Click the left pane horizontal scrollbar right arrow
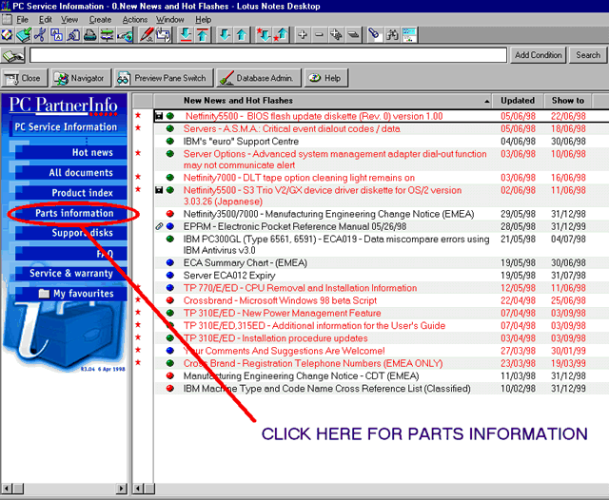Image resolution: width=609 pixels, height=500 pixels. coord(123,488)
